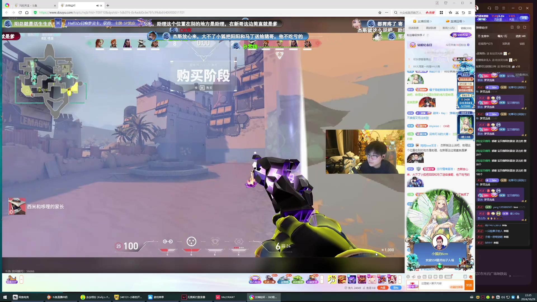
Task: Select the 在线用户(27) tab
Action: [x=485, y=44]
